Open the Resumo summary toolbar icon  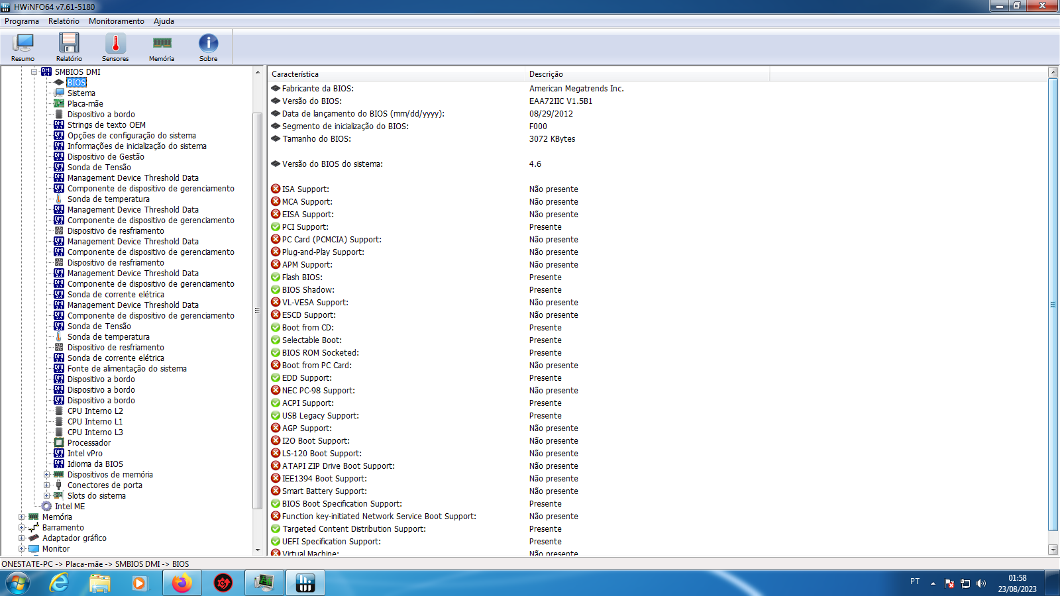pyautogui.click(x=23, y=48)
